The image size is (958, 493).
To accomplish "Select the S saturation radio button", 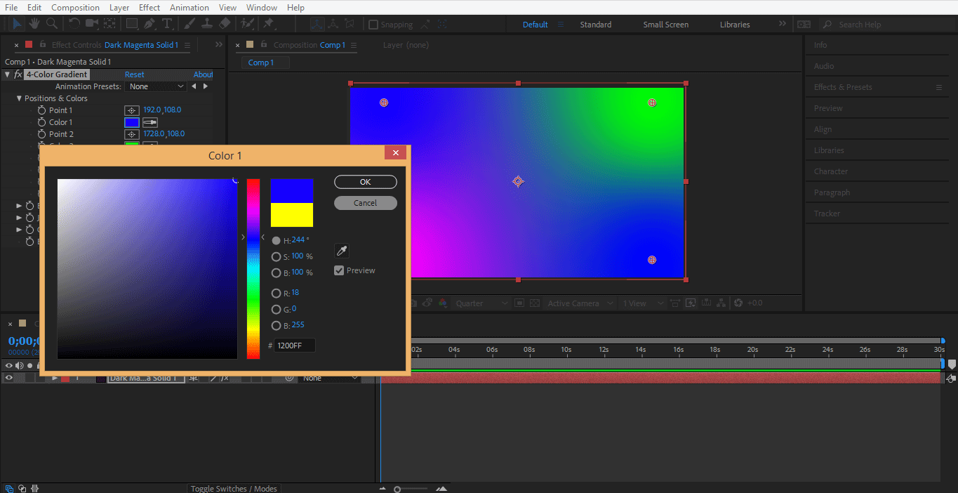I will tap(276, 257).
